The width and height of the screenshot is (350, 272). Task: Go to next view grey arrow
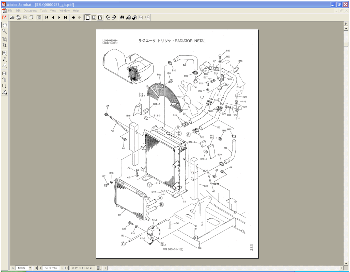coord(79,17)
